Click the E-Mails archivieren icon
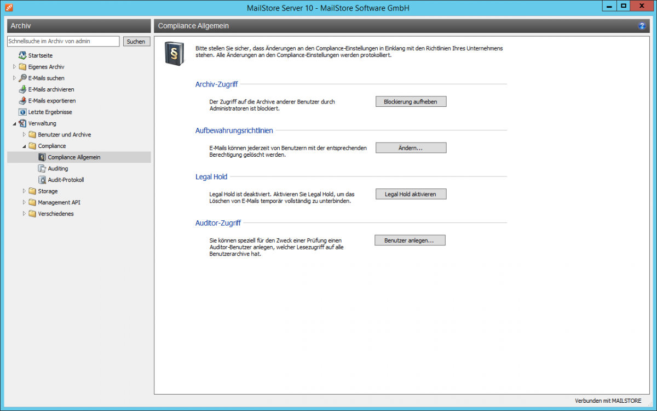 point(22,89)
